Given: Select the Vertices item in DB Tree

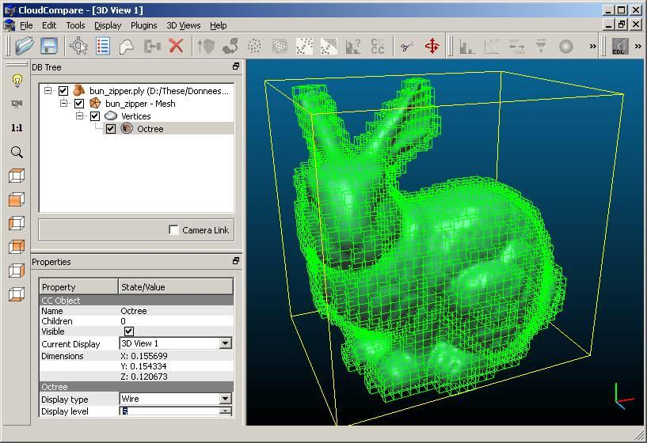Looking at the screenshot, I should (x=135, y=116).
